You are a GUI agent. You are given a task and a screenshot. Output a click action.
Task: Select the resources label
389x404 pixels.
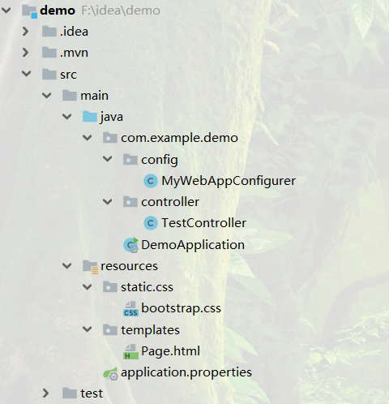click(129, 266)
